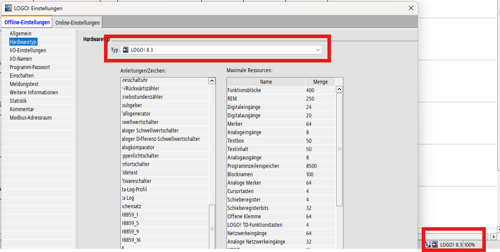Select the 8859_16 character set entry

point(165,240)
